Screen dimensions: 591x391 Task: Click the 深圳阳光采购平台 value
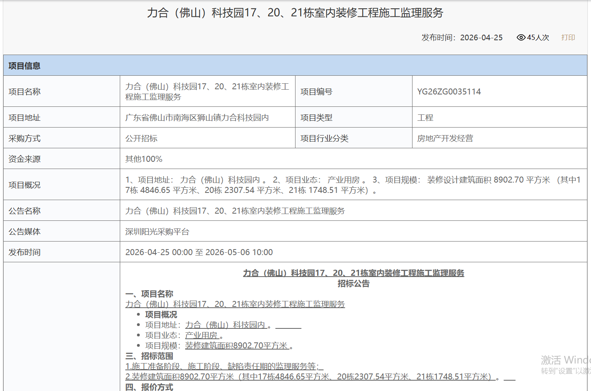point(157,232)
